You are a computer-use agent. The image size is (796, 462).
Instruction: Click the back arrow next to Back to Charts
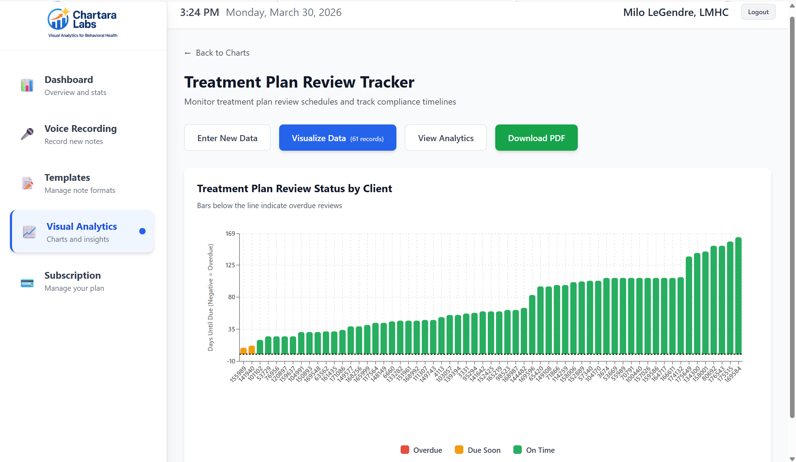188,52
